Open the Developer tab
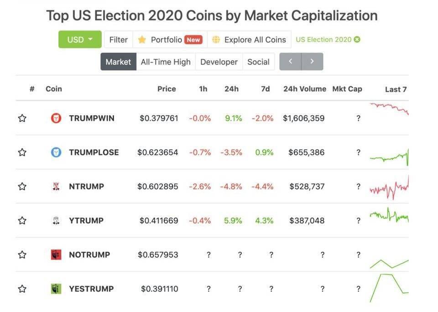Viewport: 438px width, 312px height. click(219, 62)
